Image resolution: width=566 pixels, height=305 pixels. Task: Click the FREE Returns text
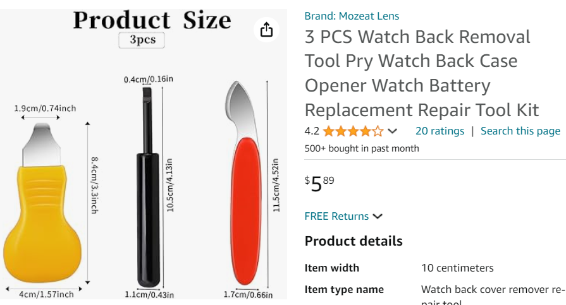point(336,216)
